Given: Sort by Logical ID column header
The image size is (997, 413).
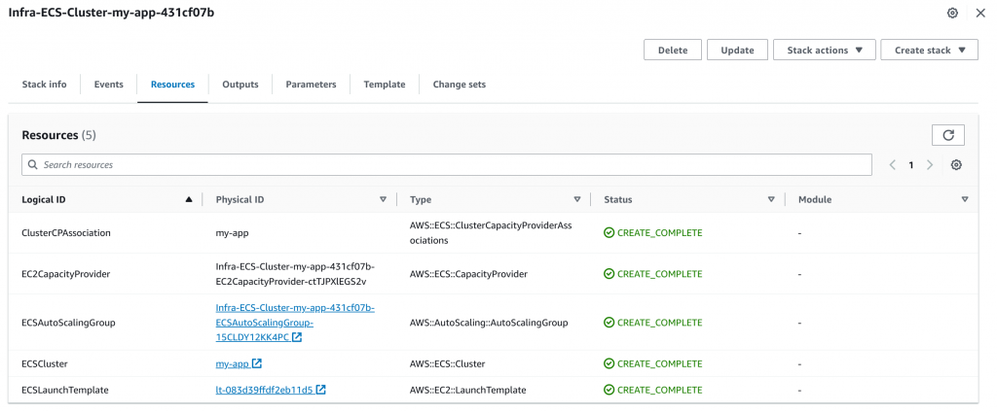Looking at the screenshot, I should click(107, 199).
